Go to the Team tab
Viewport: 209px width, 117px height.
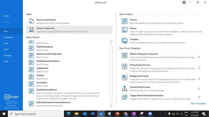[x=6, y=43]
